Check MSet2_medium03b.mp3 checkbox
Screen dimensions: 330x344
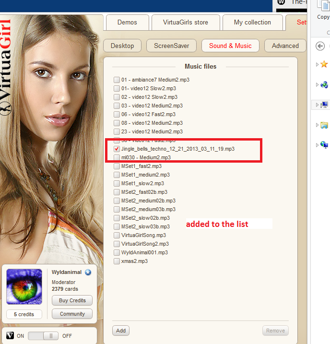[117, 209]
